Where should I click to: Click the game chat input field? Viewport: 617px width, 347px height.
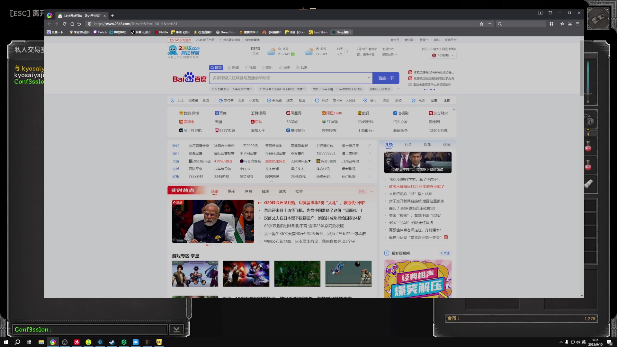click(x=90, y=329)
